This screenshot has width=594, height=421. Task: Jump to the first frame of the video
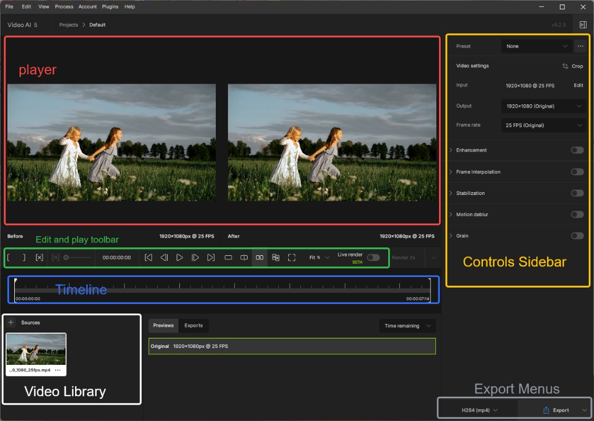[x=149, y=257]
